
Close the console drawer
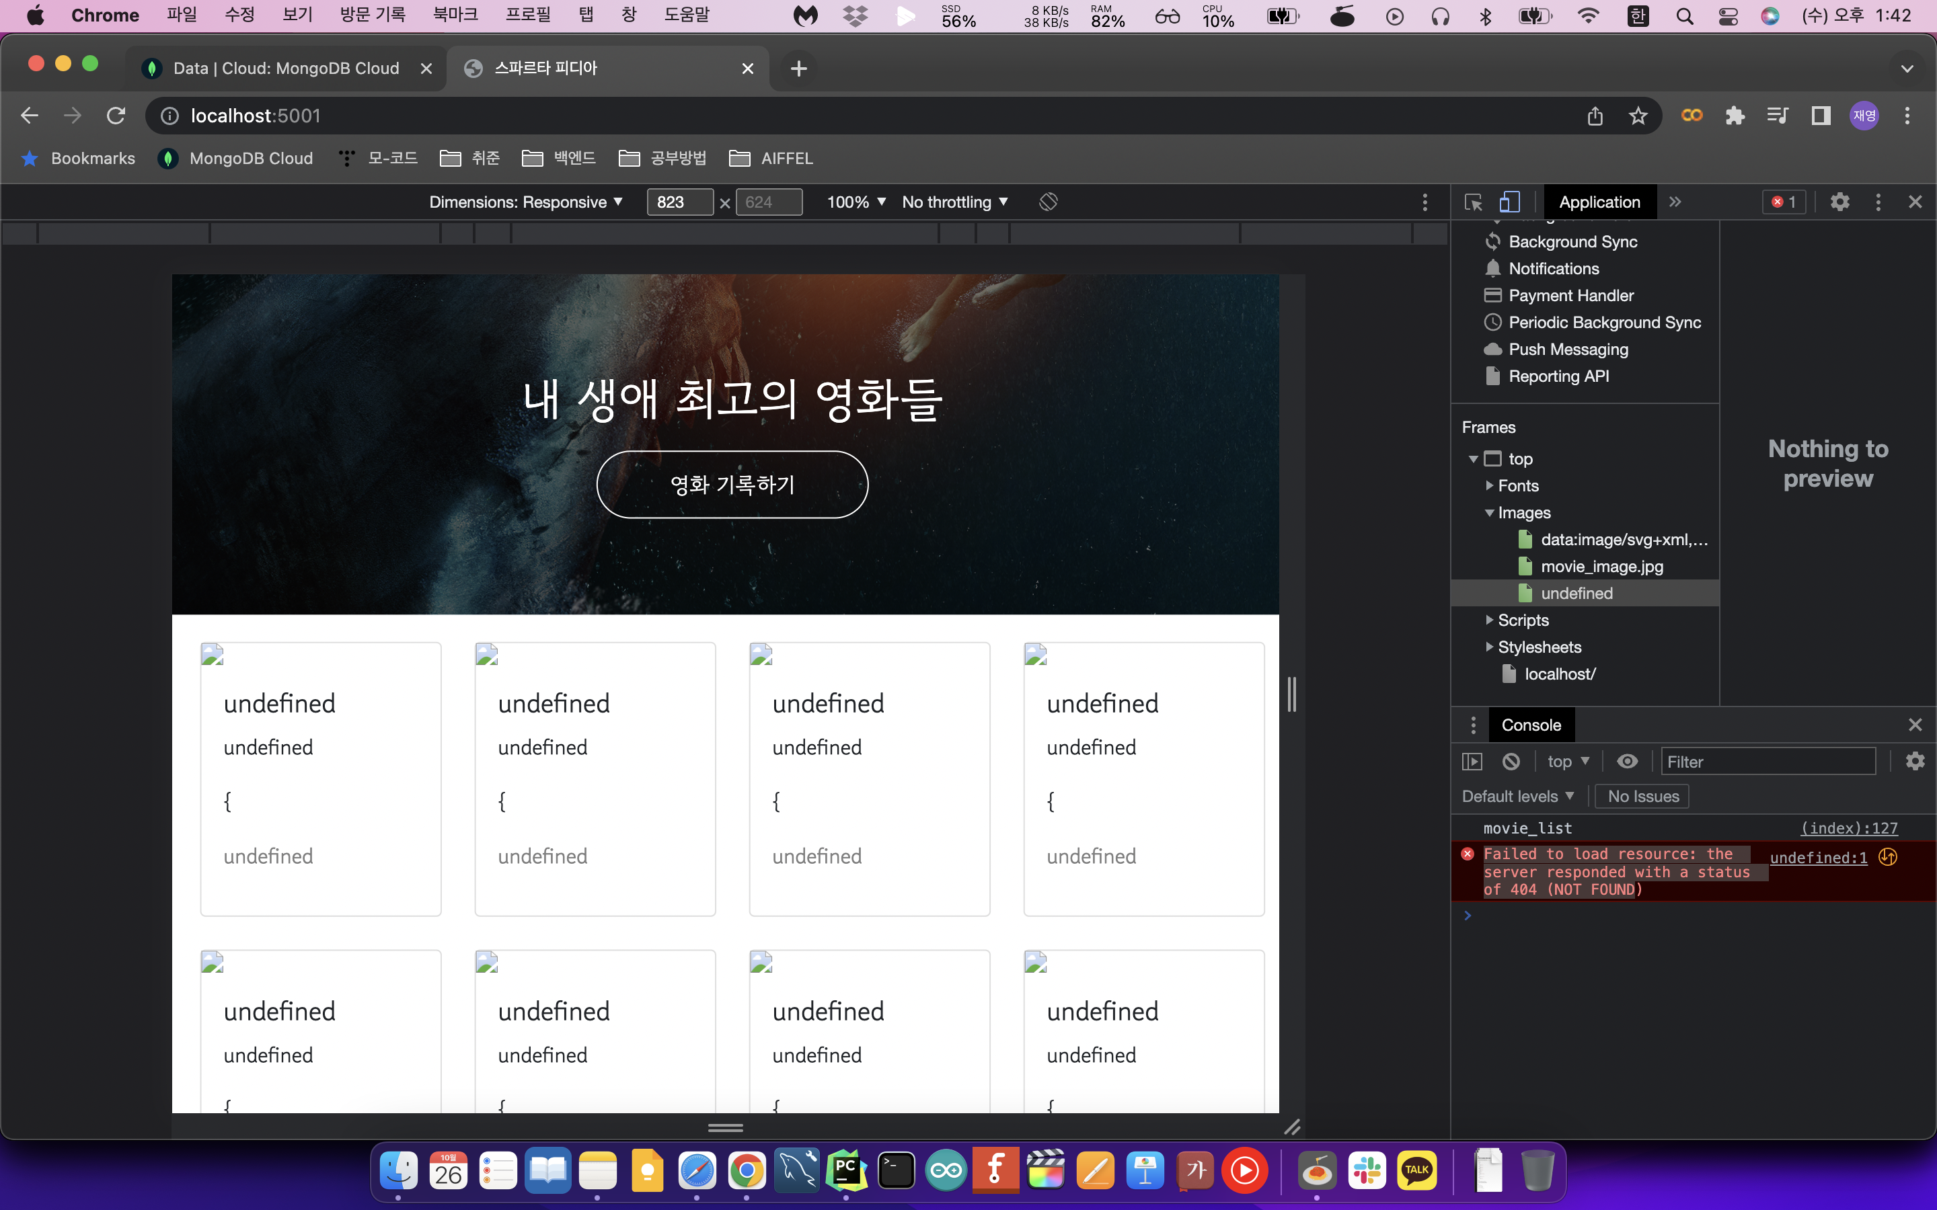(1915, 725)
